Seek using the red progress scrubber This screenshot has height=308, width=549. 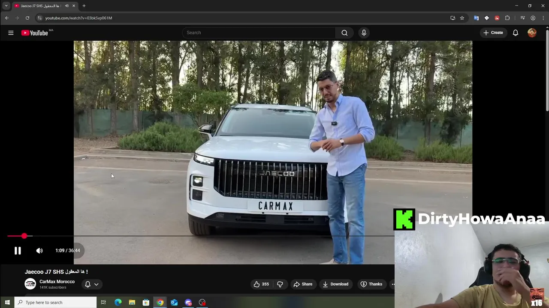point(24,236)
